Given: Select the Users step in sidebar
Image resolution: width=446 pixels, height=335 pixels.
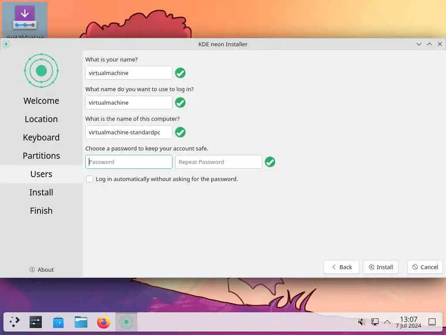Looking at the screenshot, I should pos(41,174).
